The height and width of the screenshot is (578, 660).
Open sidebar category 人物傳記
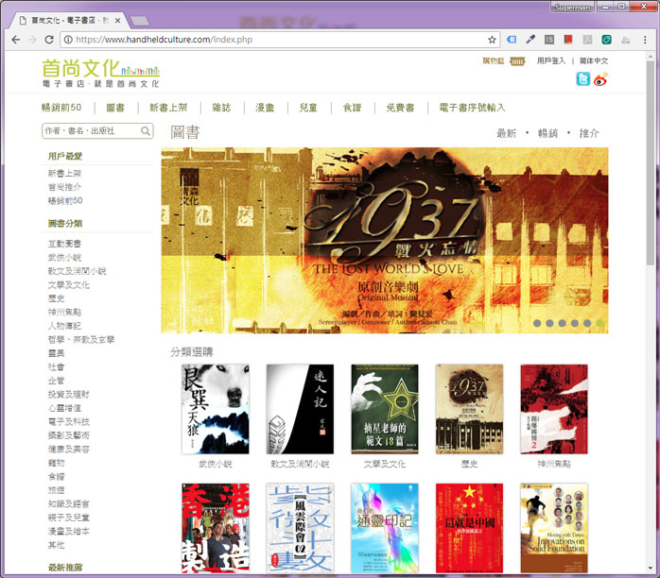click(64, 326)
